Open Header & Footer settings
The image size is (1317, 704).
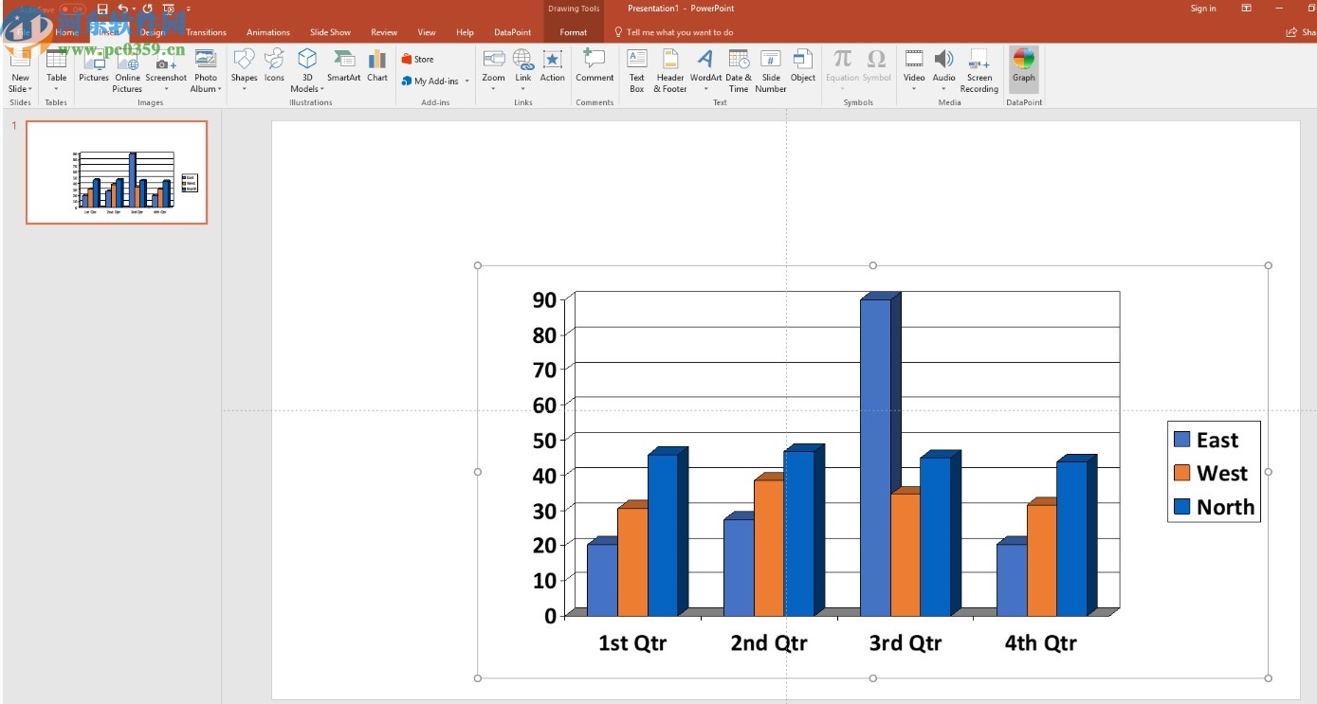coord(670,71)
